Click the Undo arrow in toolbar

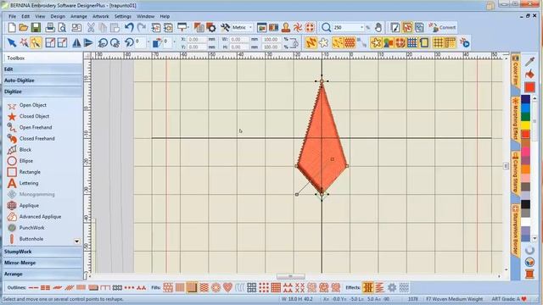click(x=129, y=27)
